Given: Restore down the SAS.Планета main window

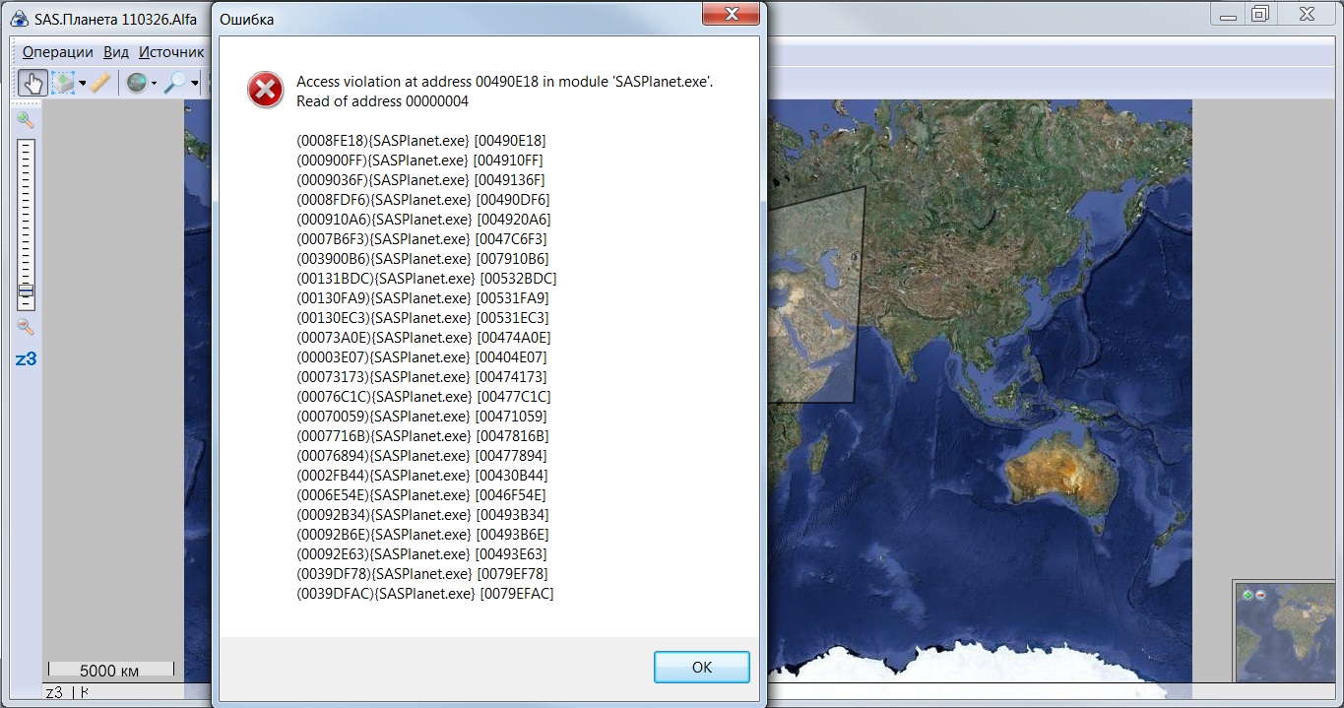Looking at the screenshot, I should point(1260,14).
